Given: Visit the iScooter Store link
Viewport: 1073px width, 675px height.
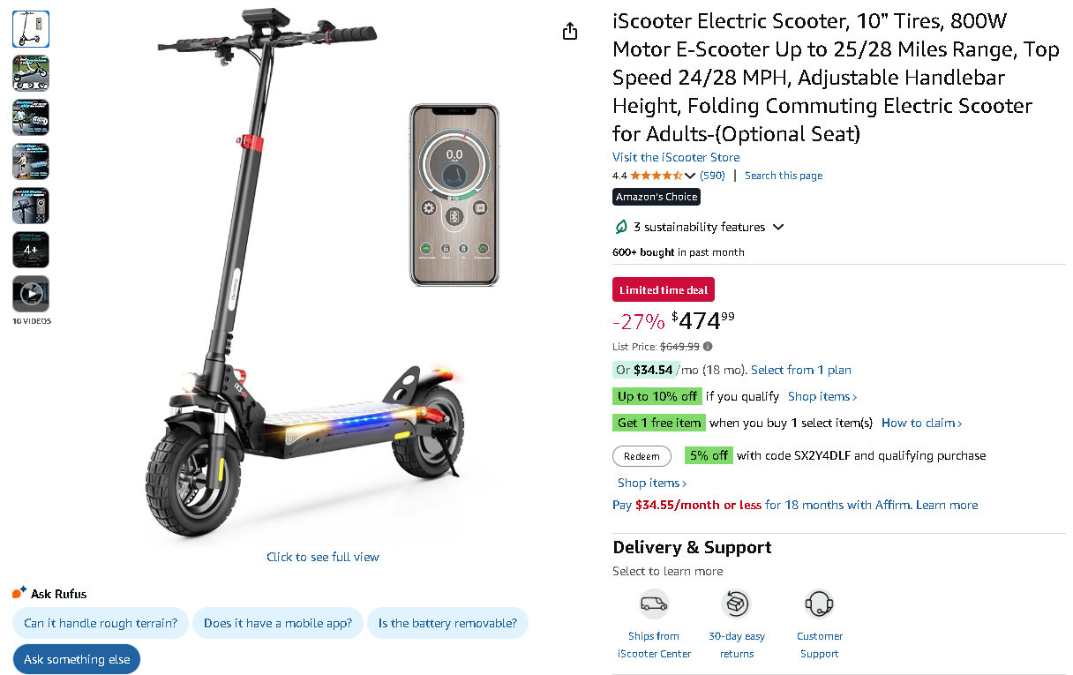Looking at the screenshot, I should click(676, 157).
